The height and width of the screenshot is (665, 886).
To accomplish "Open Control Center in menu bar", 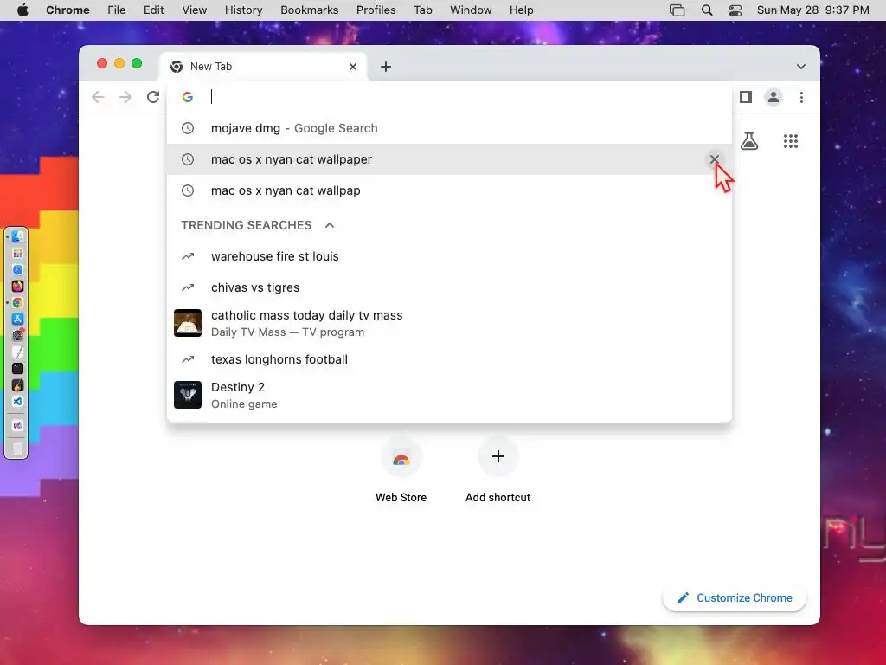I will 735,10.
